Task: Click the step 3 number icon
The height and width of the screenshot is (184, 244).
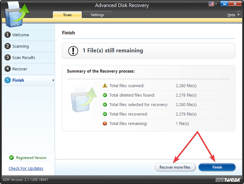Action: click(8, 57)
